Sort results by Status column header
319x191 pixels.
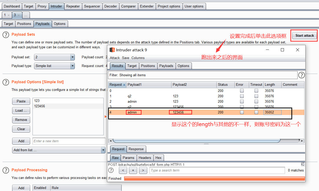225,84
